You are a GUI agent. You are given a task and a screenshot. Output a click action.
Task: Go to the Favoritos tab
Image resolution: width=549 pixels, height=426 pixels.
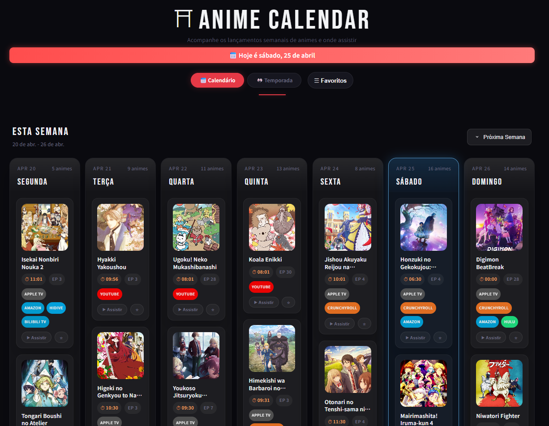[x=330, y=80]
